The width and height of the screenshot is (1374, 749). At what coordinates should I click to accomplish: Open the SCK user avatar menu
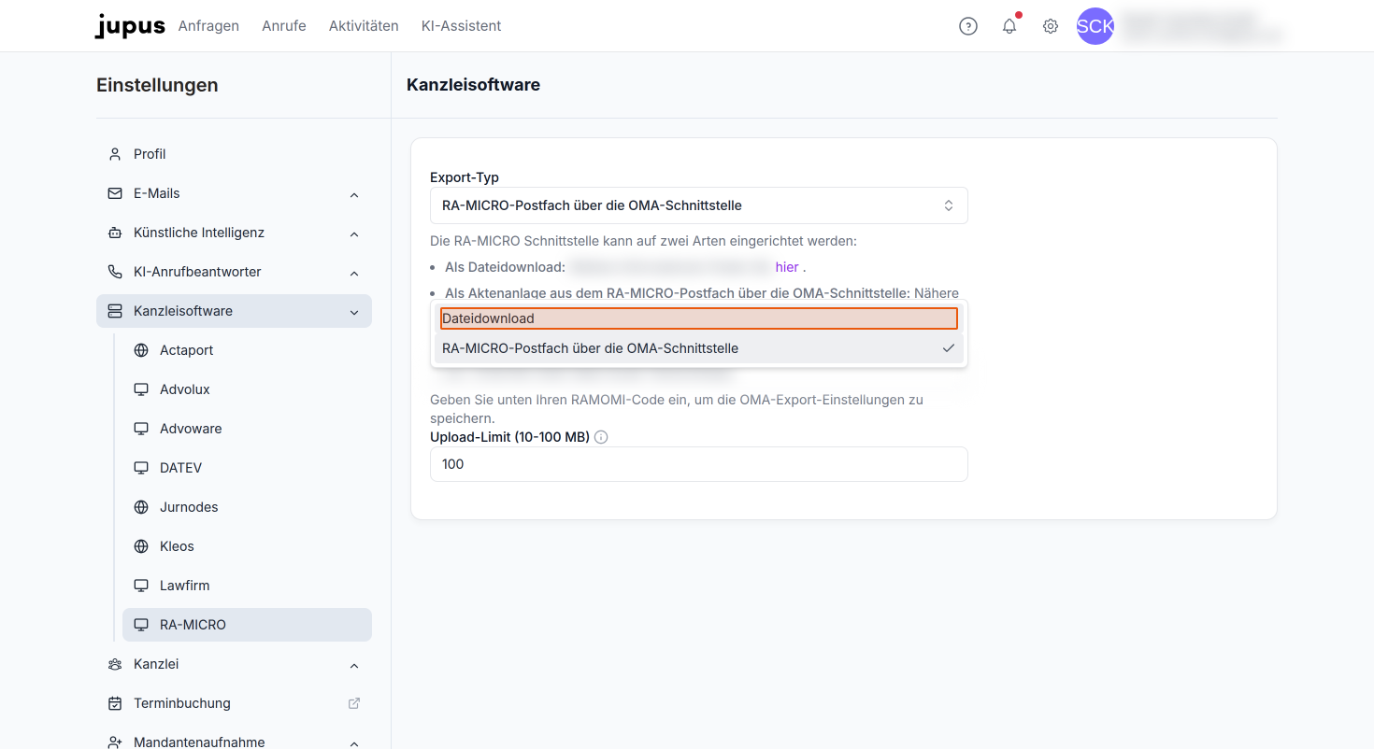pyautogui.click(x=1095, y=26)
